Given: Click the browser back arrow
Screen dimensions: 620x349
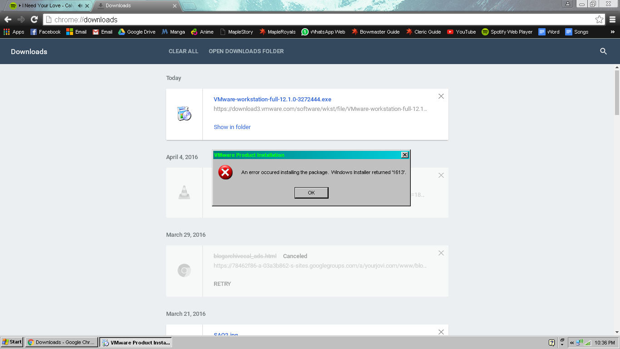Looking at the screenshot, I should pos(8,20).
